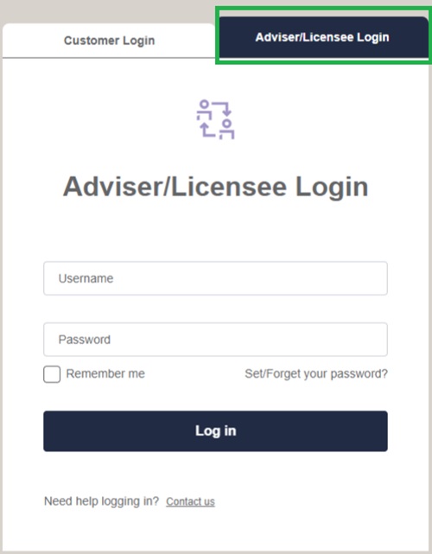Select the Adviser/Licensee Login tab
The height and width of the screenshot is (554, 432).
pyautogui.click(x=323, y=37)
